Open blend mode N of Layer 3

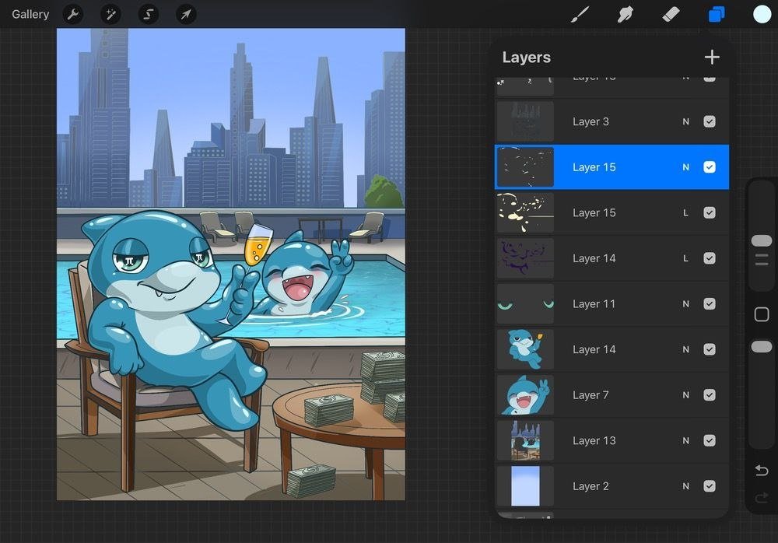click(685, 121)
